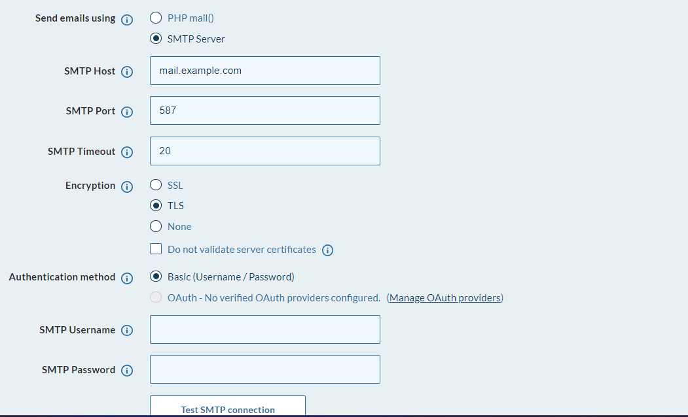Select the PHP mail() option

pyautogui.click(x=156, y=18)
